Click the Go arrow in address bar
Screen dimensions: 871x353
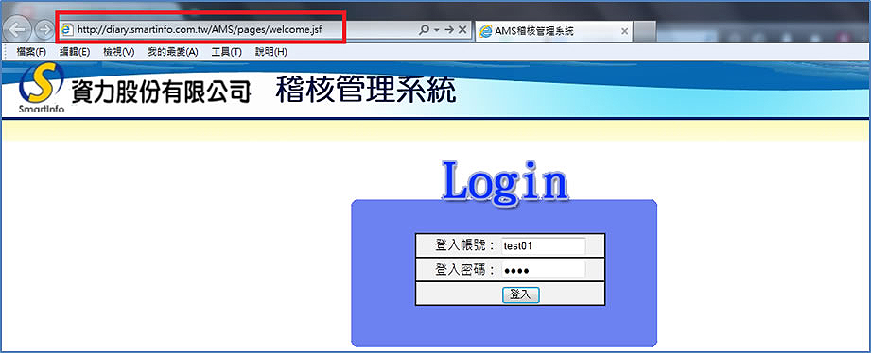pyautogui.click(x=449, y=30)
